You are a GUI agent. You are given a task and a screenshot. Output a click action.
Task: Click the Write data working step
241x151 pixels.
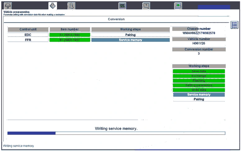click(199, 90)
